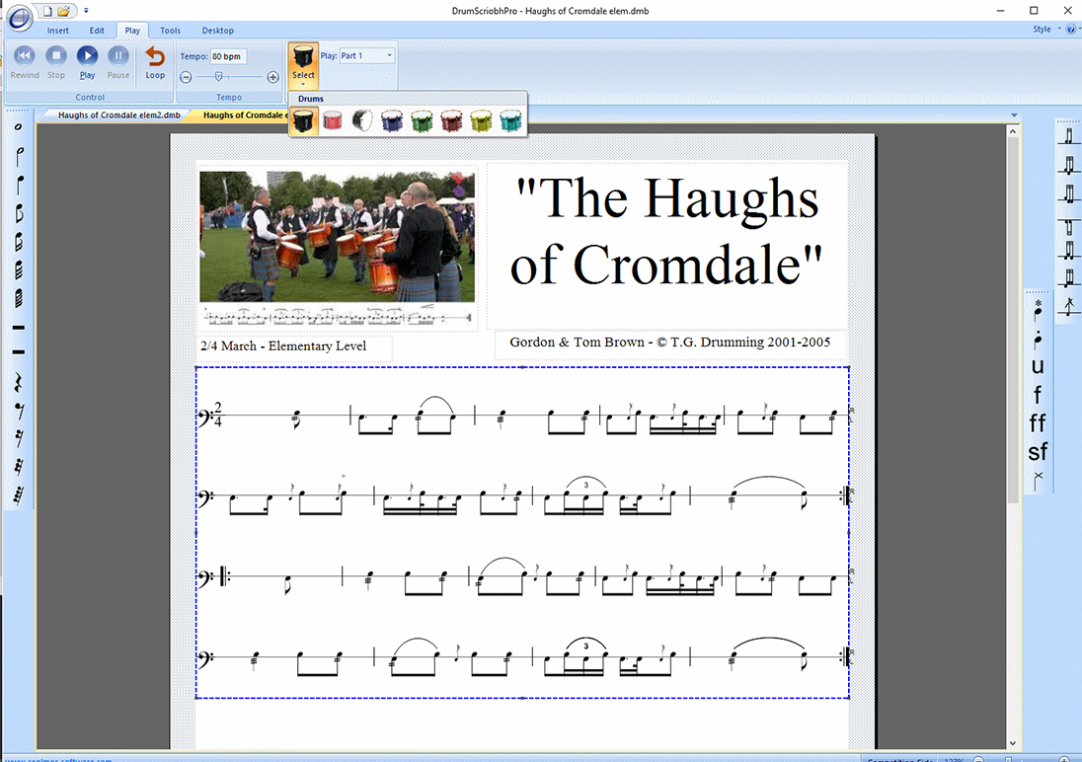Screen dimensions: 1082x762
Task: Select the red snare drum icon
Action: [333, 121]
